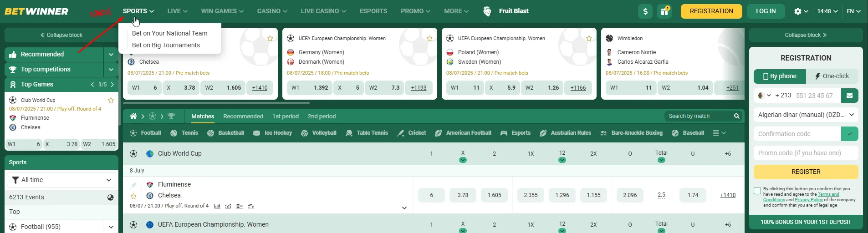Click the Confirmation code field

pyautogui.click(x=797, y=134)
